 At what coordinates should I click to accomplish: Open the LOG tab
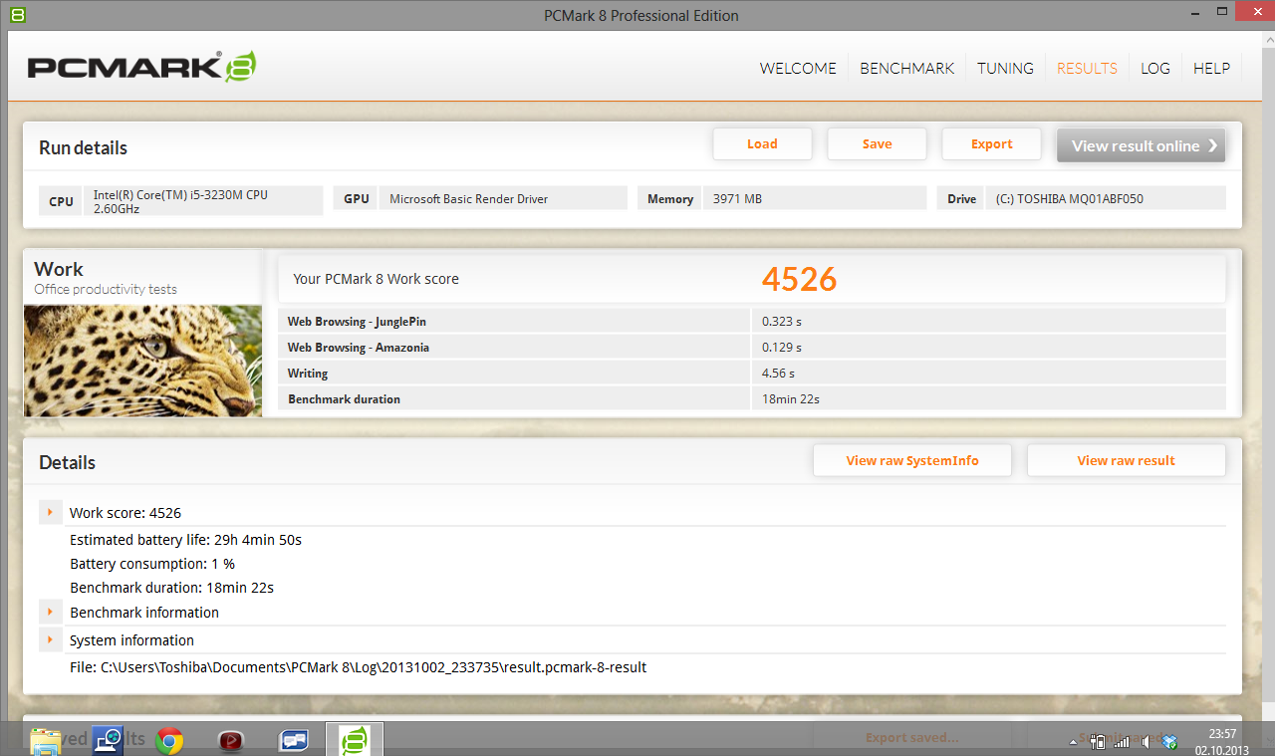point(1155,68)
